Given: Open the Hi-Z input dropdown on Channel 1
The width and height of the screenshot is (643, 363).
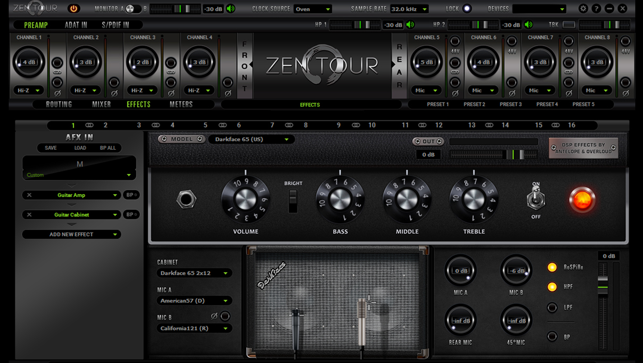Looking at the screenshot, I should (28, 90).
